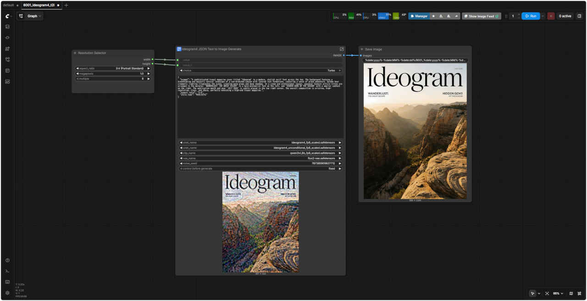Open the choice Turbo combo box
The height and width of the screenshot is (301, 587).
(x=260, y=70)
